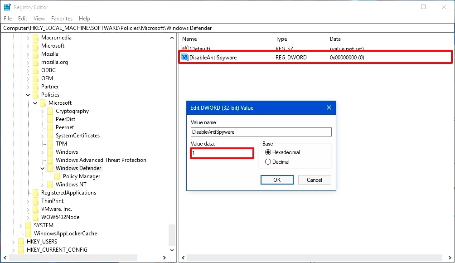This screenshot has width=455, height=263.
Task: Click the Registry Editor title bar icon
Action: pyautogui.click(x=7, y=7)
